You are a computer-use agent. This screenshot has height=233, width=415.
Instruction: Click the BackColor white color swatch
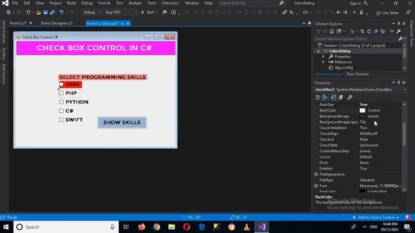click(362, 111)
